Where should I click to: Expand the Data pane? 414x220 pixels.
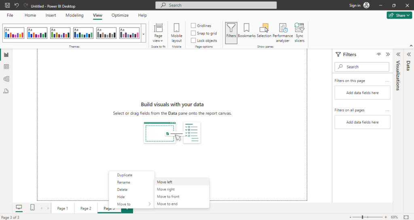click(x=409, y=54)
